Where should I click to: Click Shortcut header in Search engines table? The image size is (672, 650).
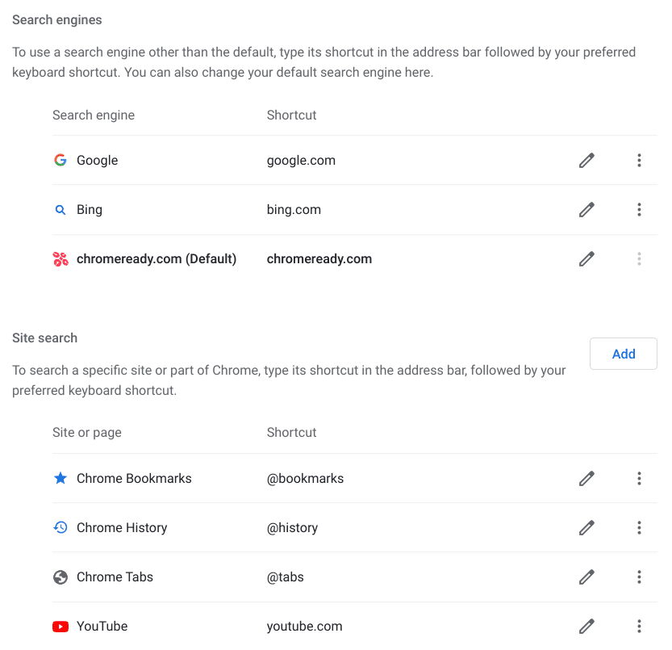click(291, 115)
